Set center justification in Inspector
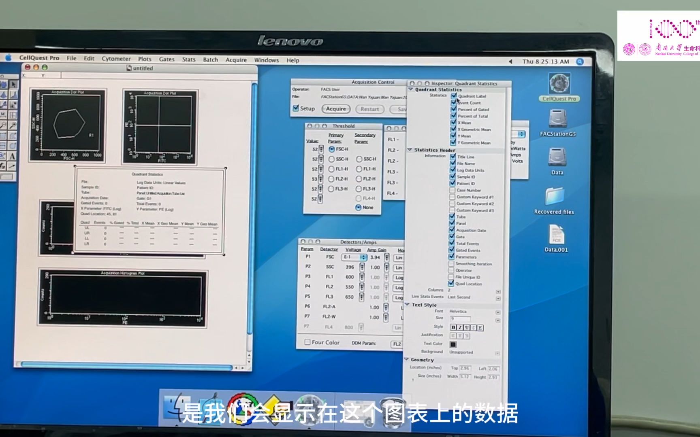The height and width of the screenshot is (437, 700). pyautogui.click(x=460, y=336)
